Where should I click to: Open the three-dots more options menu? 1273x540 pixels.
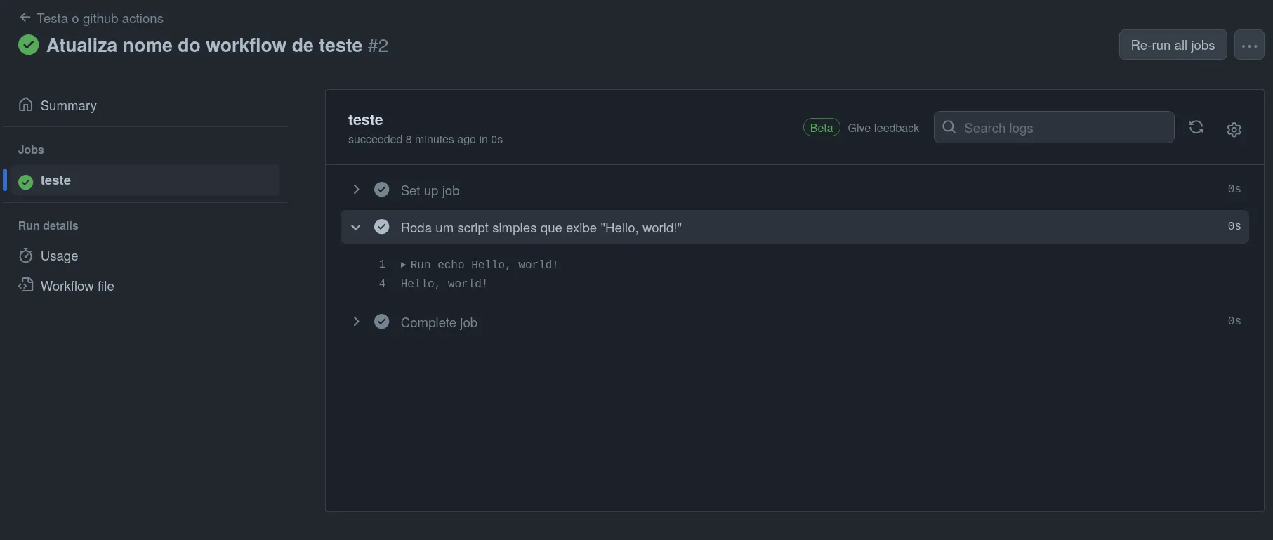(x=1248, y=45)
